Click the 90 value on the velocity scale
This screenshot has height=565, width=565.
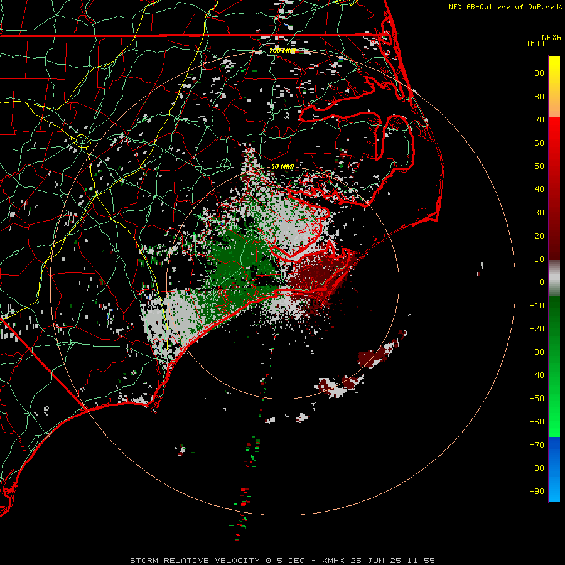tap(539, 73)
